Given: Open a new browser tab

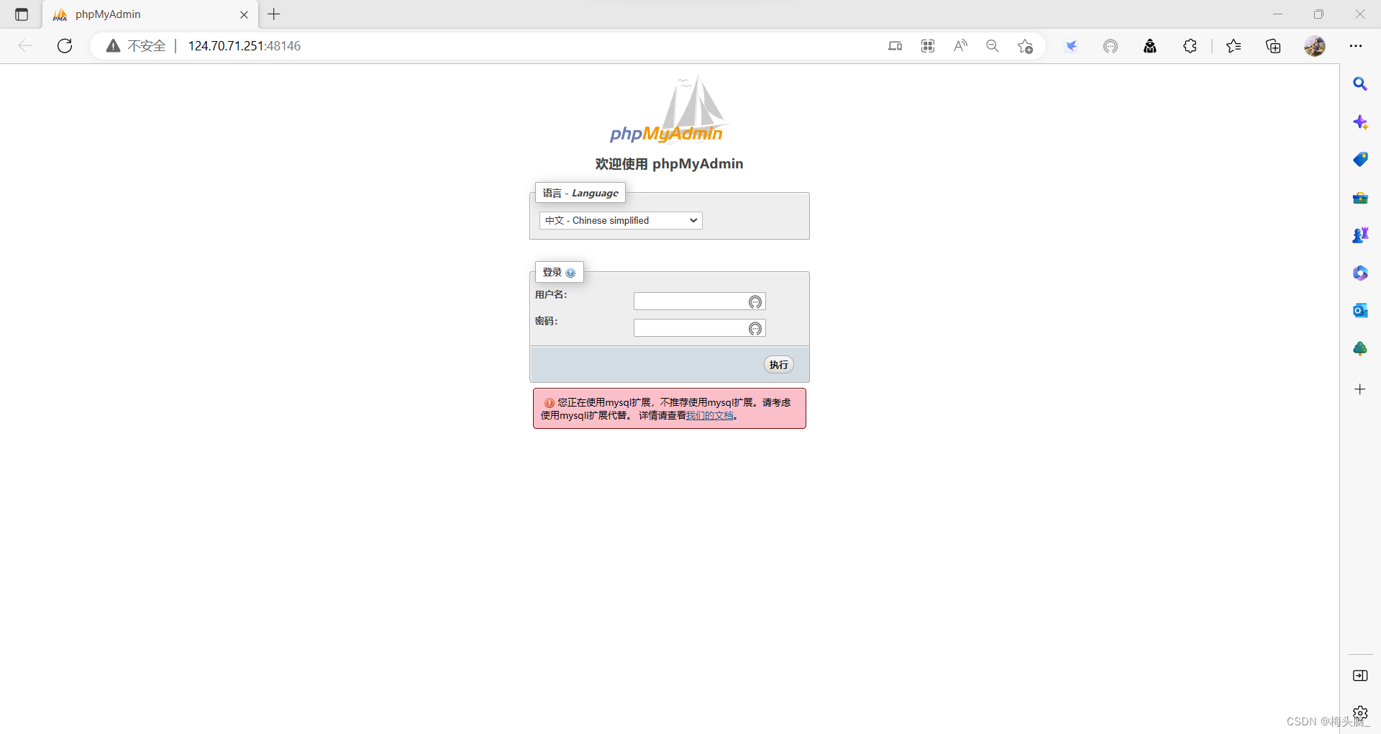Looking at the screenshot, I should pos(273,14).
